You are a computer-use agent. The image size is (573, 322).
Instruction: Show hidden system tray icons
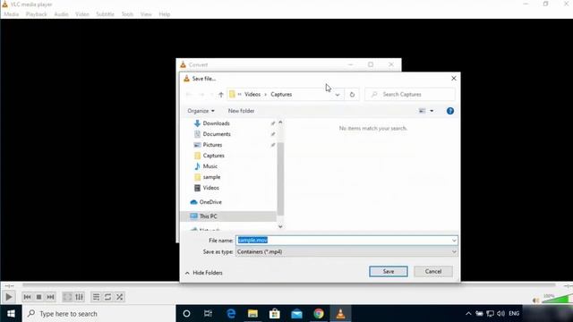pyautogui.click(x=468, y=314)
